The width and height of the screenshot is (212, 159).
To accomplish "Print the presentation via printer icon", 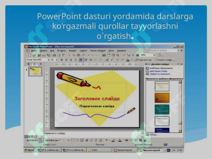I will [x=54, y=55].
